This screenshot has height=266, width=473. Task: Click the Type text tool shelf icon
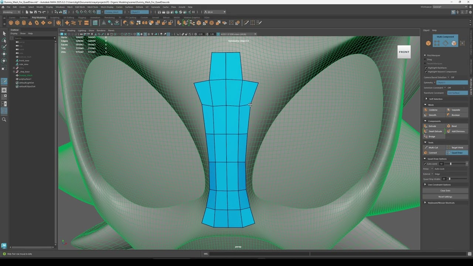click(x=80, y=23)
